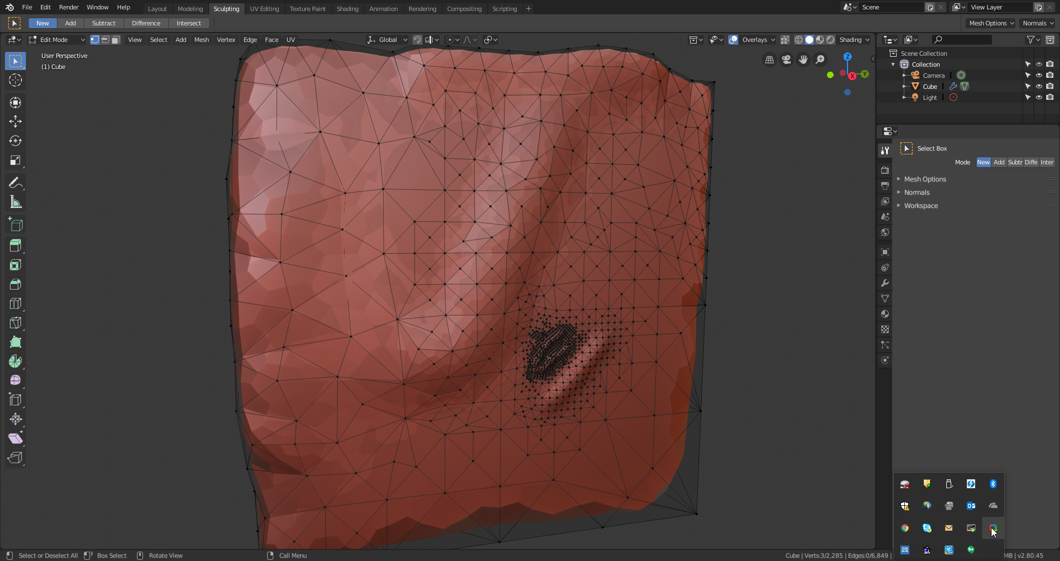This screenshot has height=561, width=1060.
Task: Disable Camera in renders
Action: point(1050,76)
